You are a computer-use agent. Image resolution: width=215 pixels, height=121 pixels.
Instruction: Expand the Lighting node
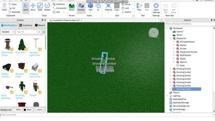coord(167,96)
